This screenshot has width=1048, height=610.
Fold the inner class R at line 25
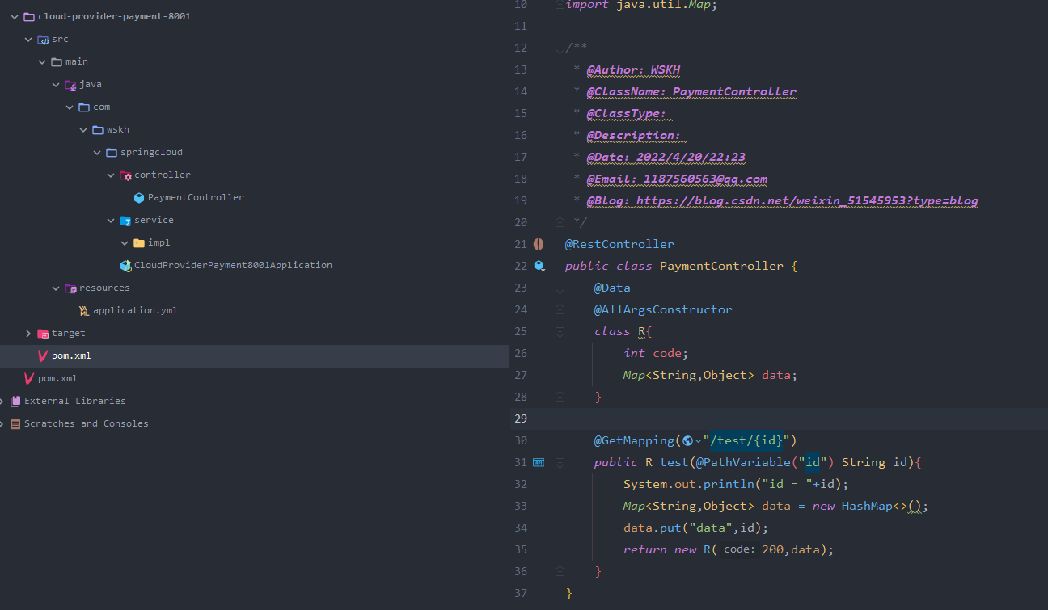click(x=560, y=331)
